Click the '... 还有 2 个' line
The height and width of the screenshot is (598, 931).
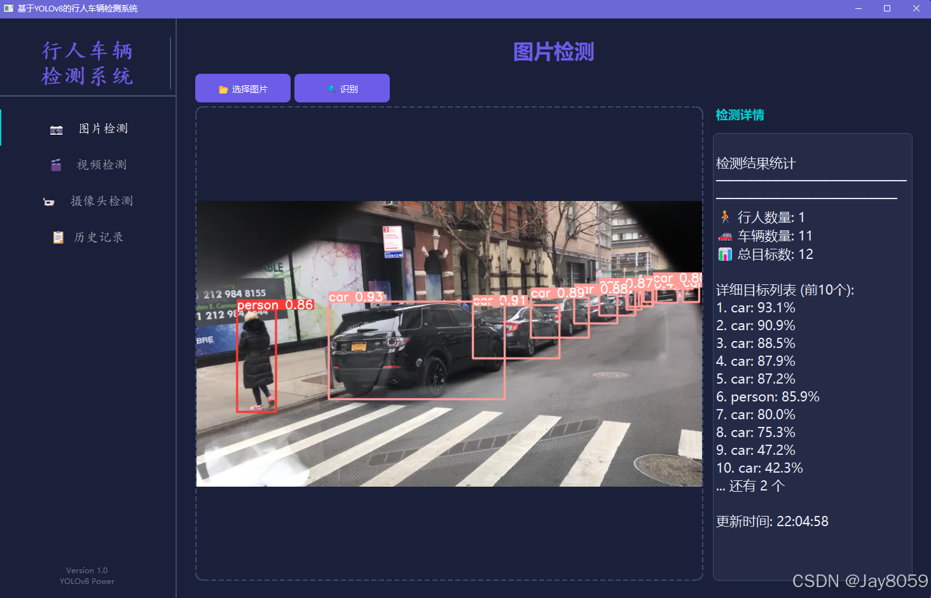click(x=750, y=486)
